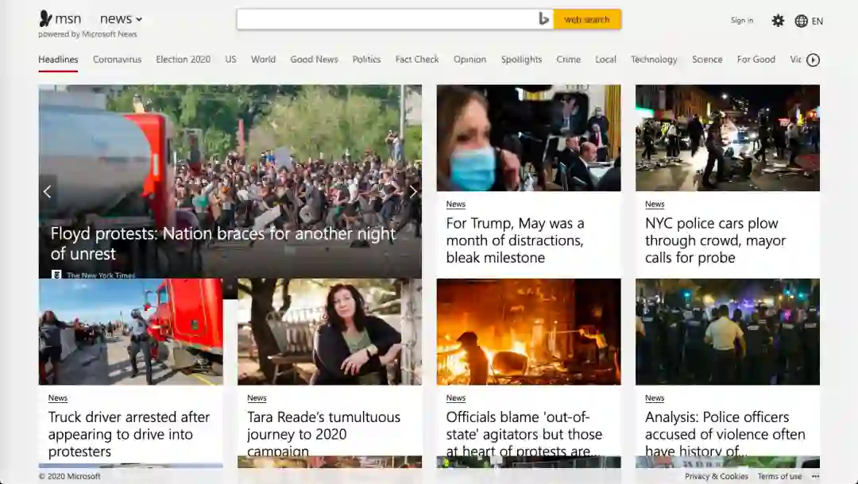858x484 pixels.
Task: Focus the web search input field
Action: tap(387, 19)
